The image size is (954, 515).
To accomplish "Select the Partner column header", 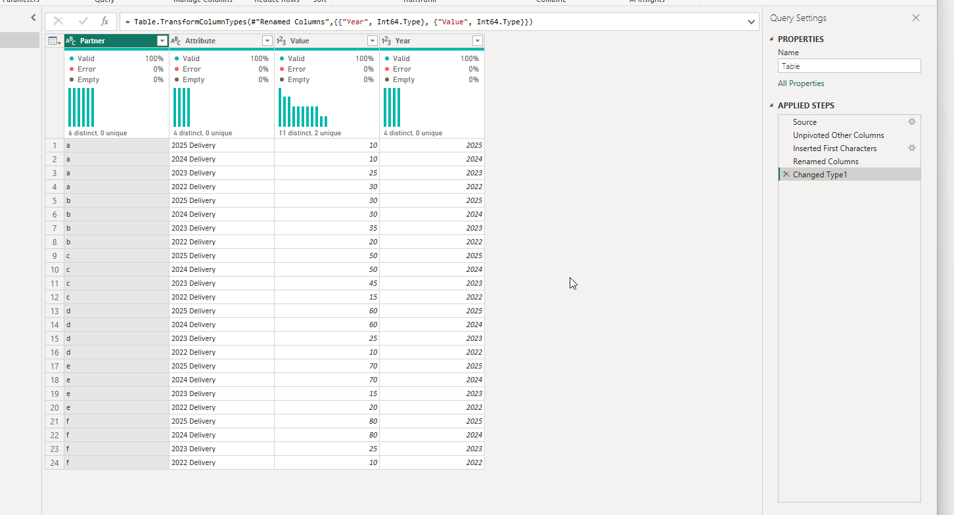I will coord(116,41).
